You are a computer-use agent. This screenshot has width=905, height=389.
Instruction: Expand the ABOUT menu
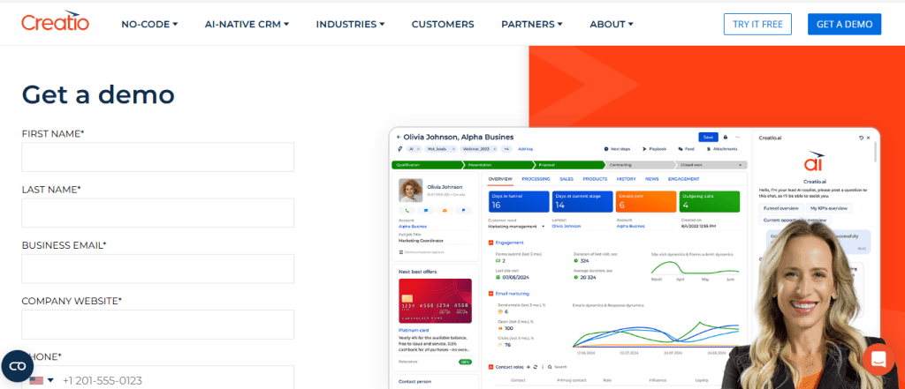(612, 24)
